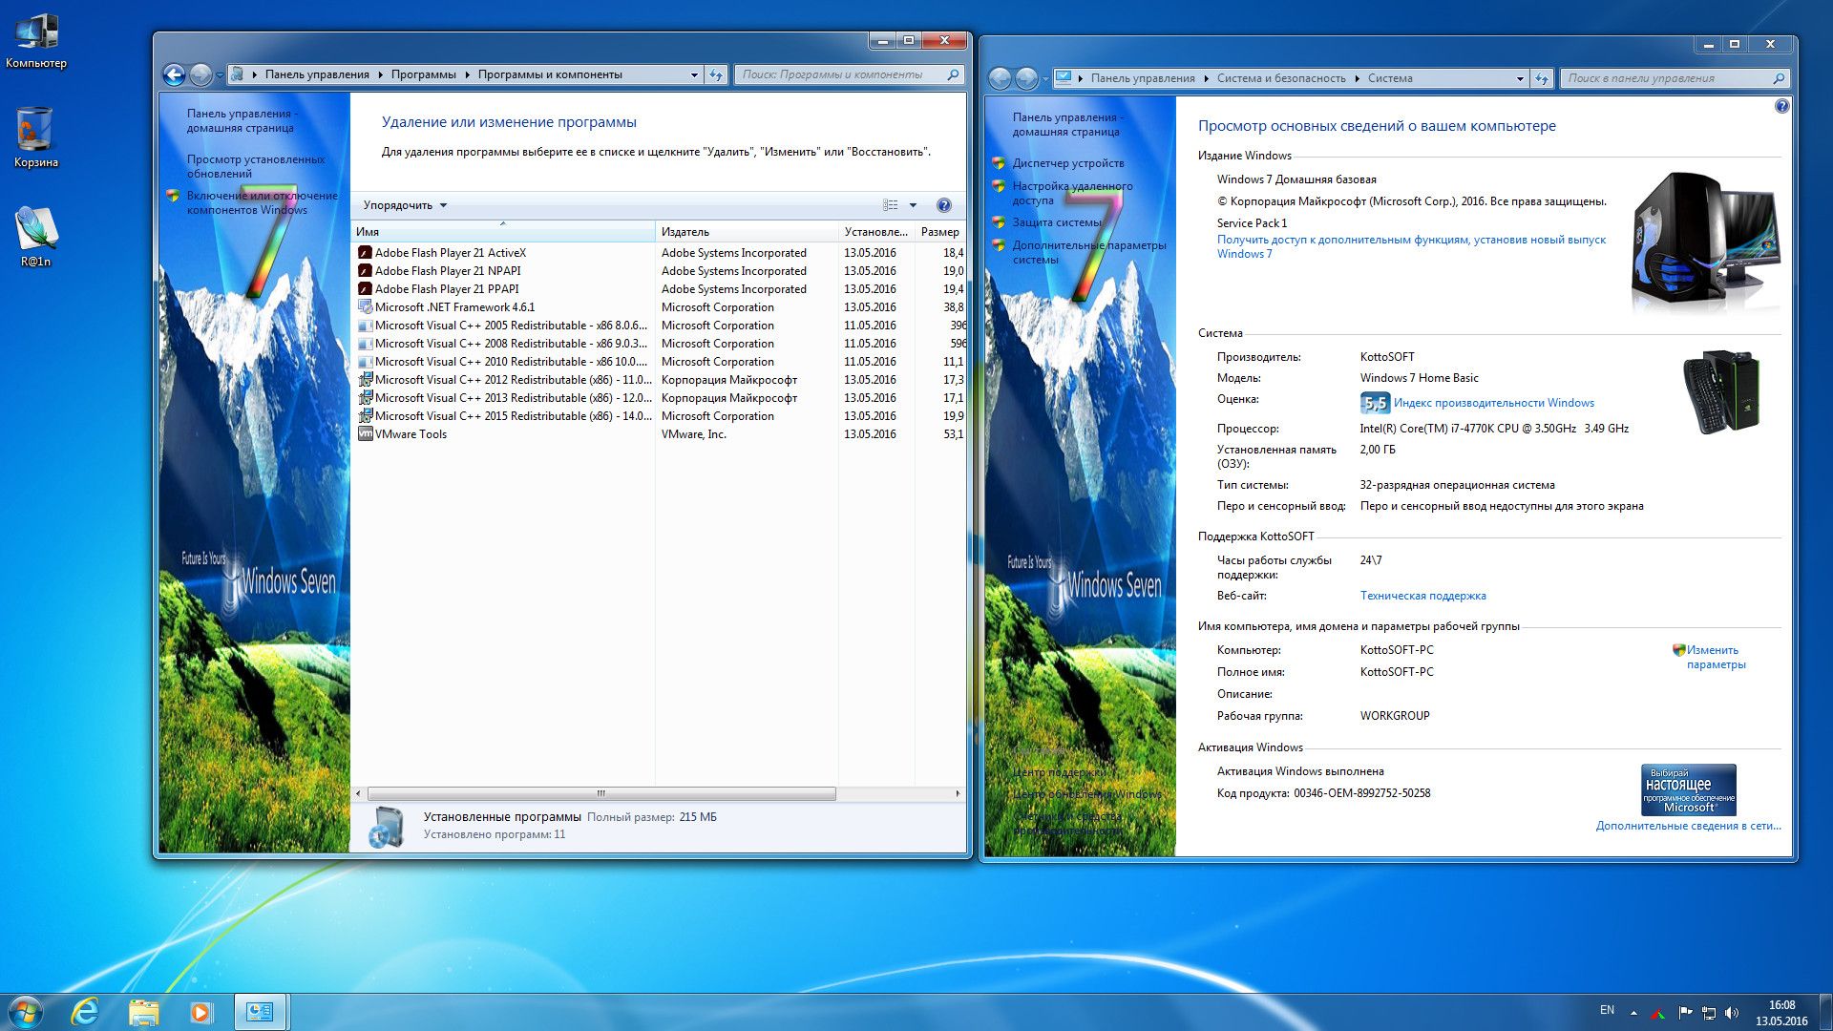This screenshot has width=1833, height=1031.
Task: Open Дополнительные сведения в сети link
Action: pyautogui.click(x=1688, y=826)
